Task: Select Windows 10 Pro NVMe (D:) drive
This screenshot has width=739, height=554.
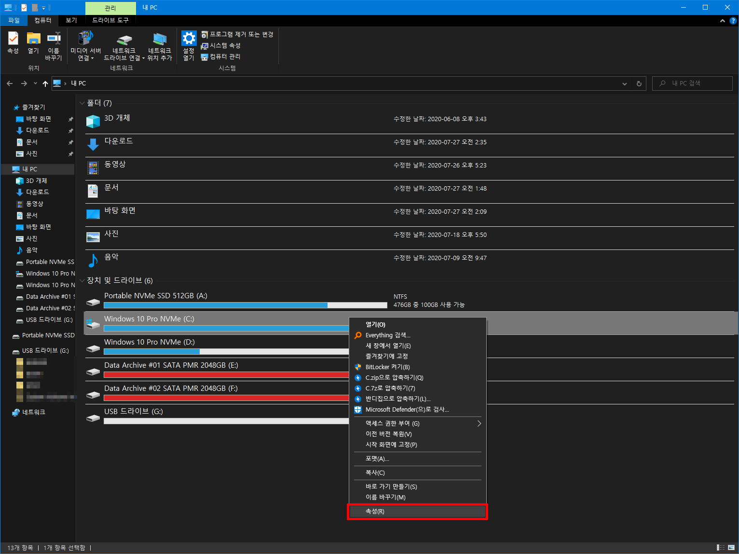Action: point(217,346)
